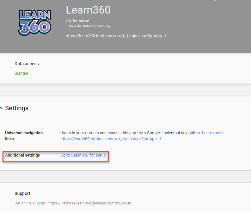This screenshot has width=251, height=212.
Task: Open the learn360.infobase.com link under Universal navigation
Action: coord(111,139)
